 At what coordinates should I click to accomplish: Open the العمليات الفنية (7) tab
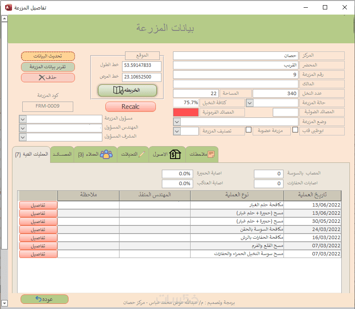coord(31,154)
